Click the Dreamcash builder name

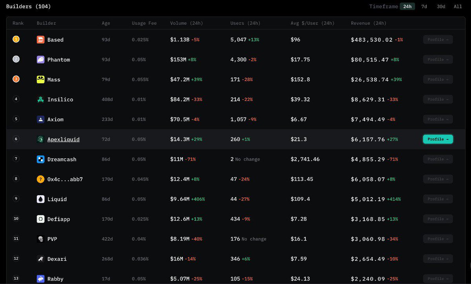pyautogui.click(x=62, y=159)
